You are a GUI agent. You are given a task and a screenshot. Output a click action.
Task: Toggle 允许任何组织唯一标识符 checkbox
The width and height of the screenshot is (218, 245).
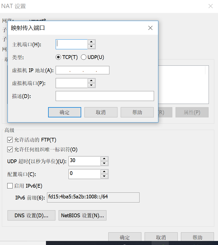[10, 149]
